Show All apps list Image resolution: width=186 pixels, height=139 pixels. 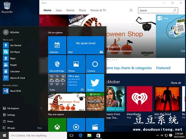[x=9, y=128]
